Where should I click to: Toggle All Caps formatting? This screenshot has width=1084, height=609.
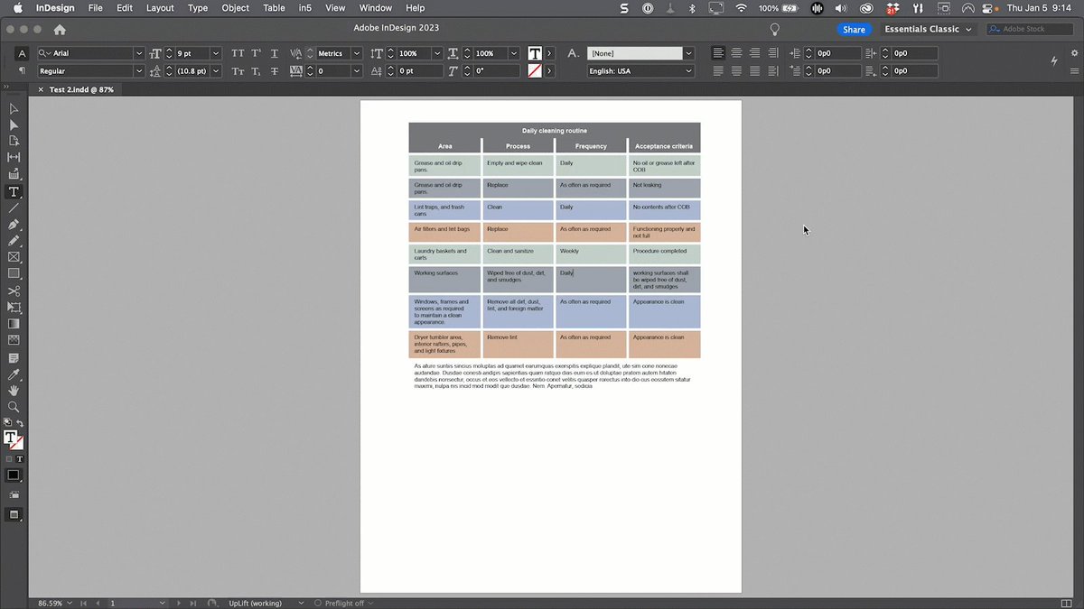[238, 53]
